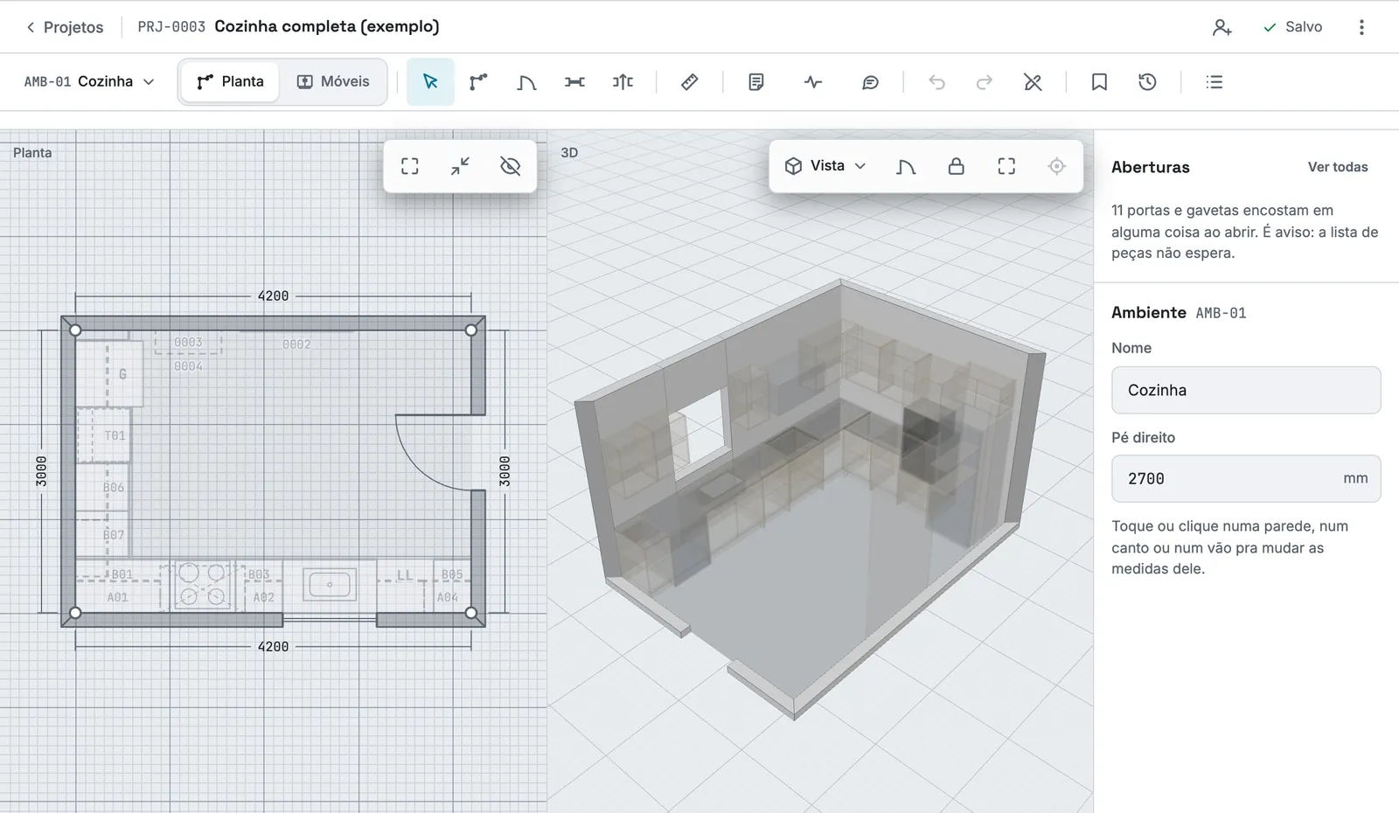This screenshot has height=813, width=1399.
Task: Select the cooktop burners in floor plan
Action: 202,585
